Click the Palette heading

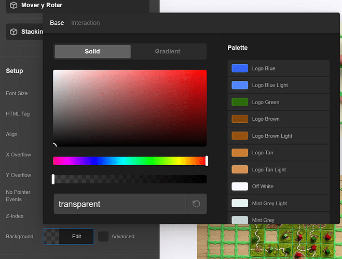tap(238, 48)
